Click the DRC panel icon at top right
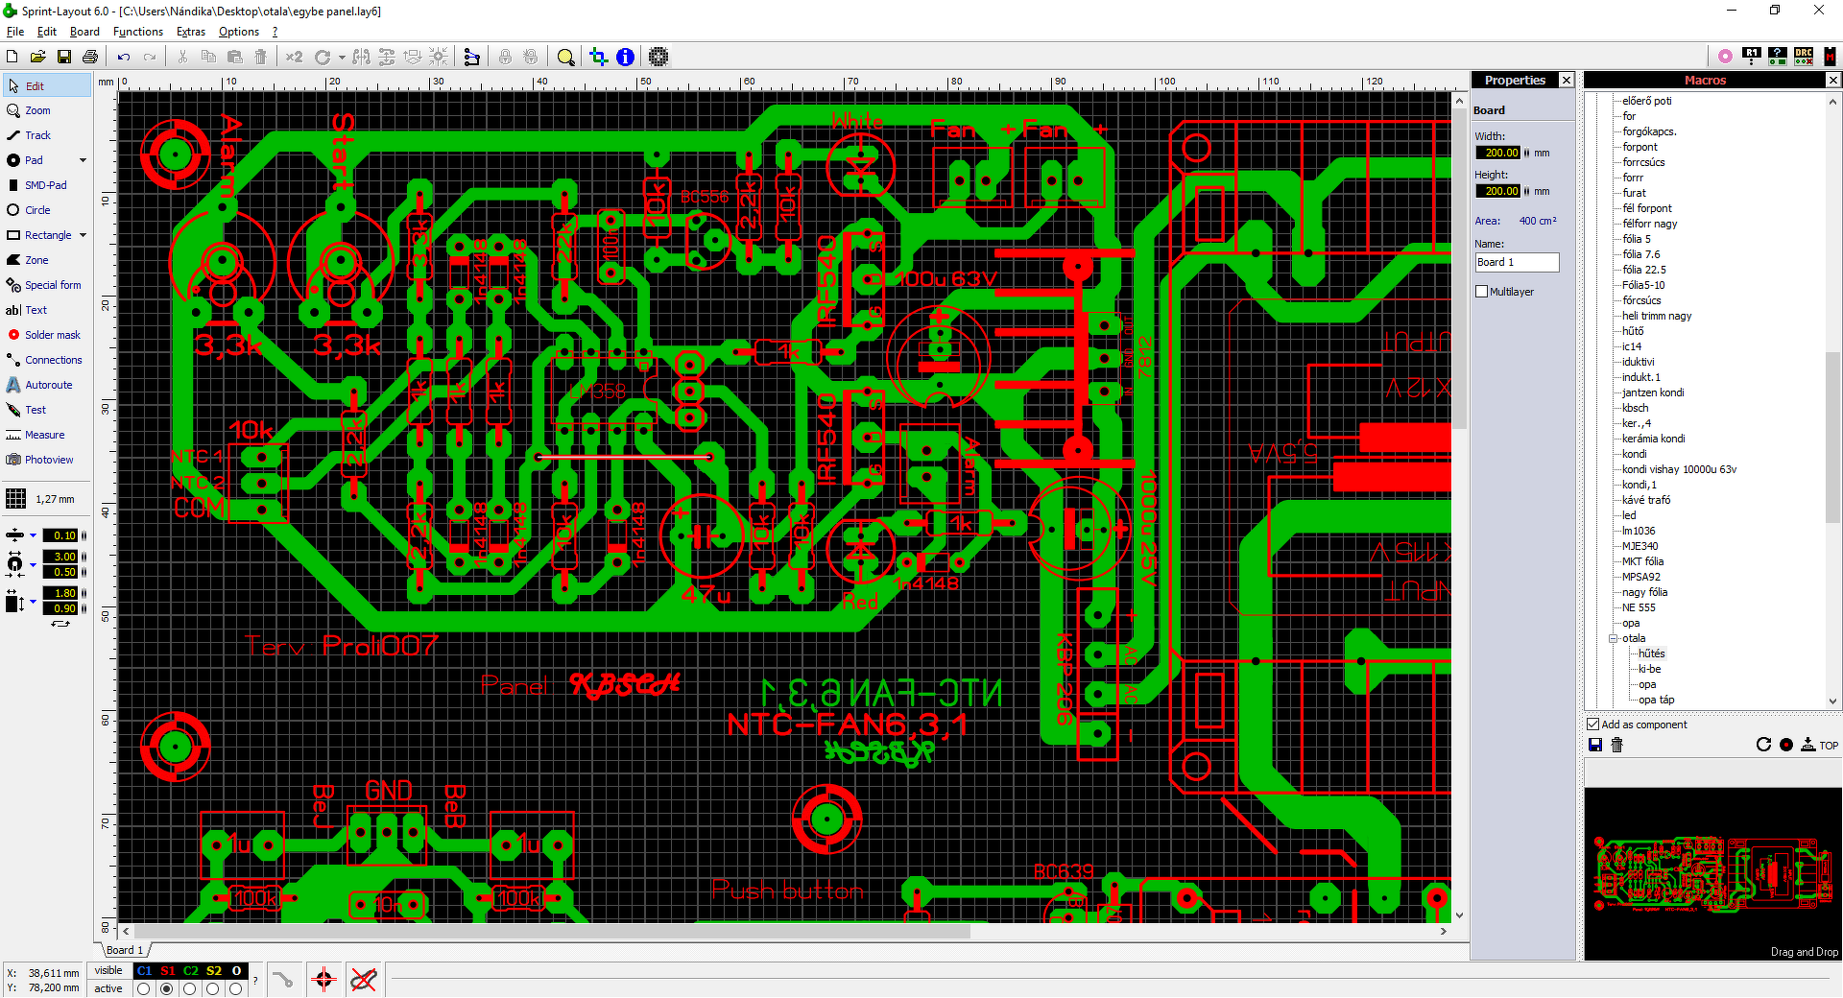Viewport: 1843px width, 998px height. tap(1804, 57)
